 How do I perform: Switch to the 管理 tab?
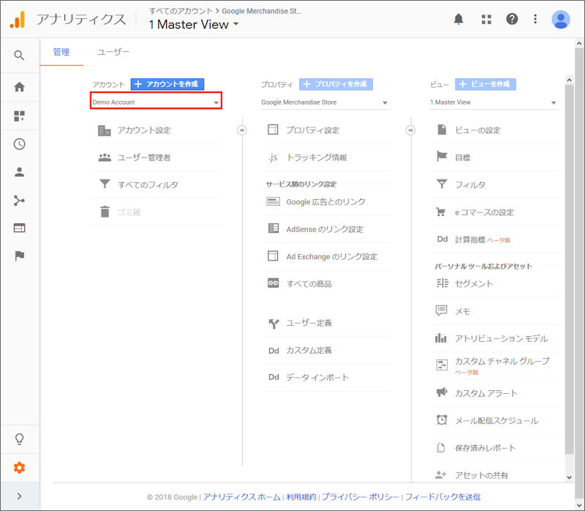61,52
